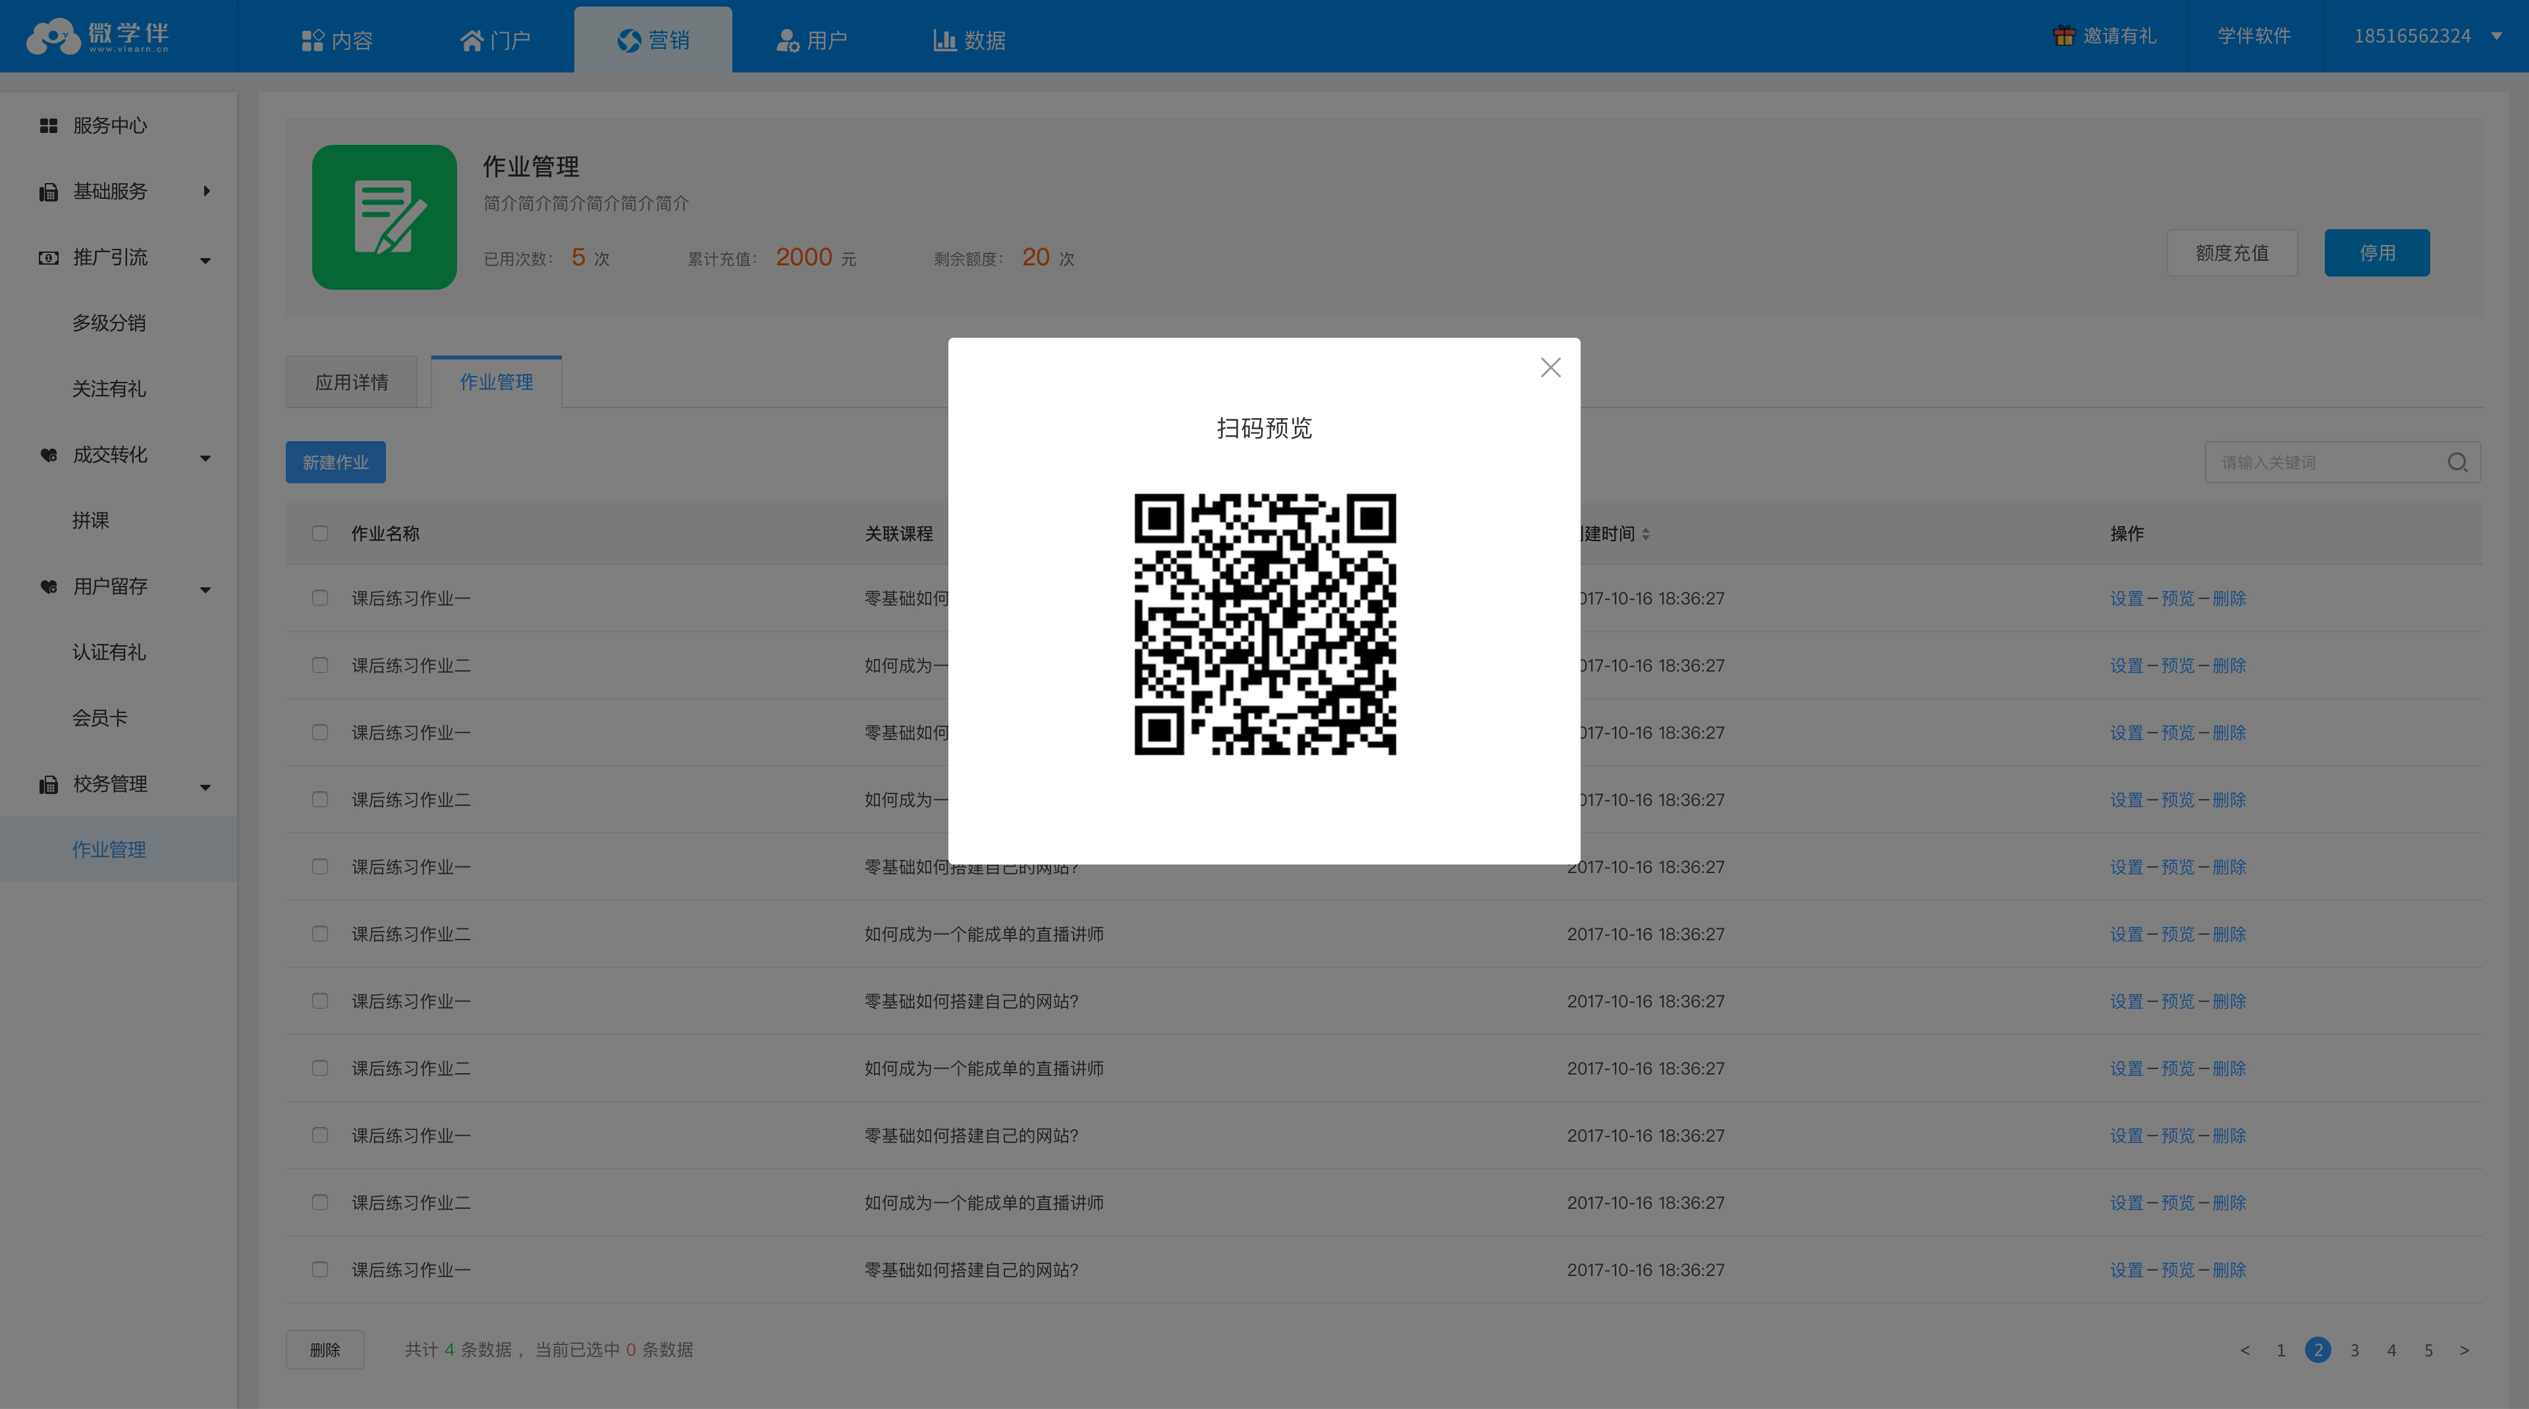Click the 用户留存 heart icon
Viewport: 2529px width, 1409px height.
(x=48, y=586)
